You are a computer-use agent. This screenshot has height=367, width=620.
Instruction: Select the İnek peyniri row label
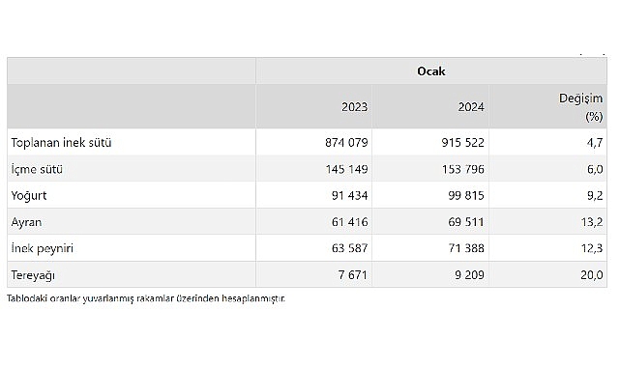pos(43,248)
